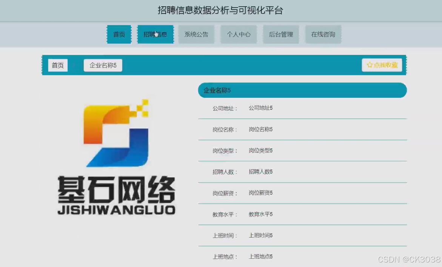Click the 首页 breadcrumb button

click(58, 65)
